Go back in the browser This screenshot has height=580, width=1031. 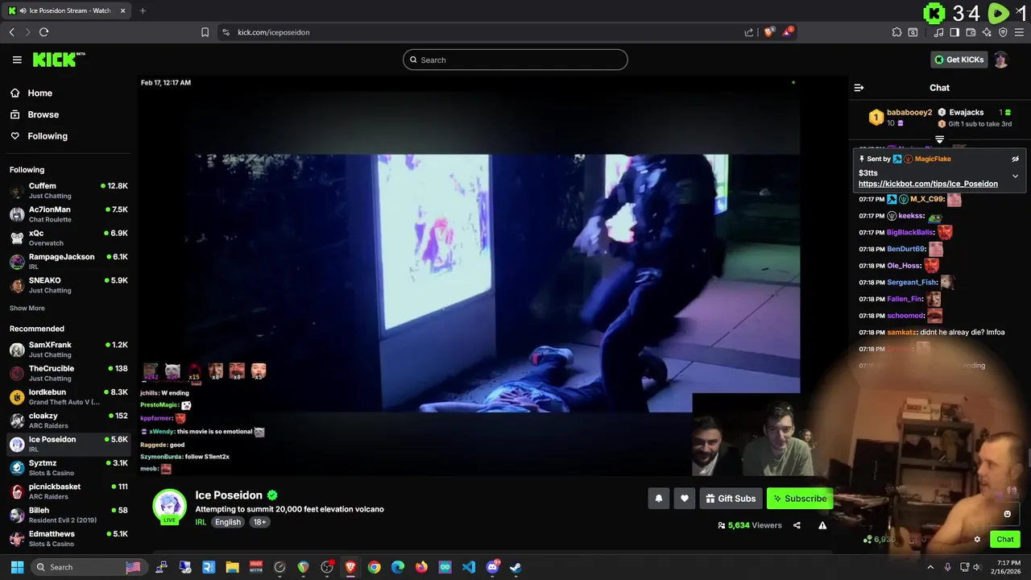11,32
